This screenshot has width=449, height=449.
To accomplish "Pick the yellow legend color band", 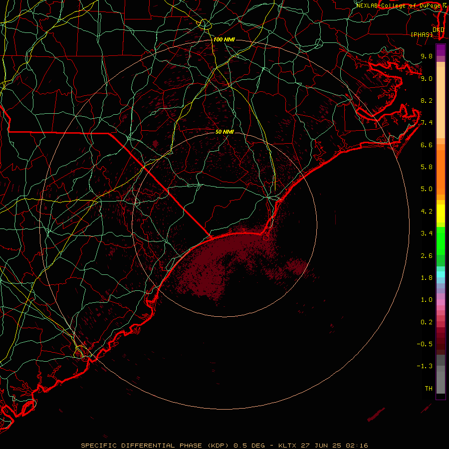I will coord(441,214).
